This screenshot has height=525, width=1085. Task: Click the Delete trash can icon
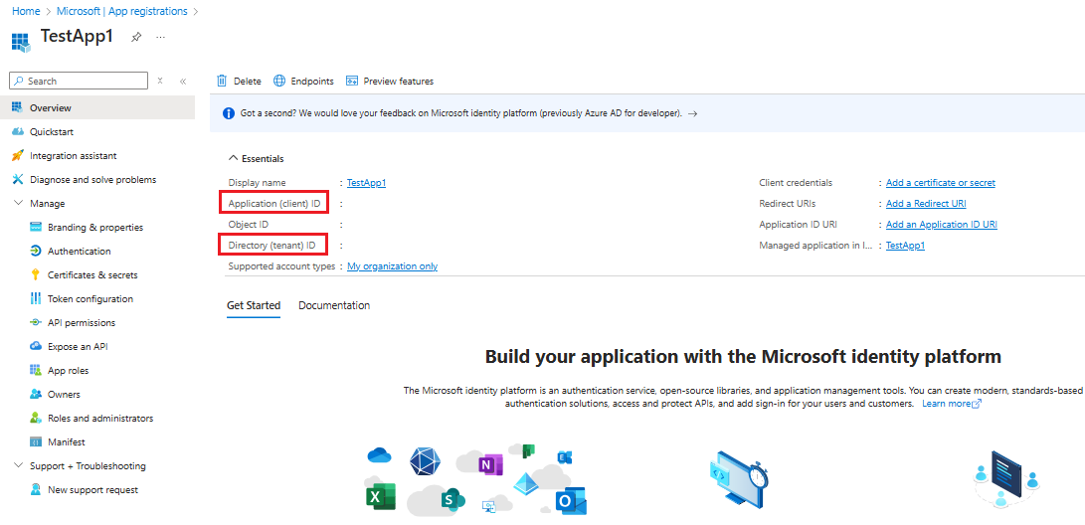[x=222, y=81]
